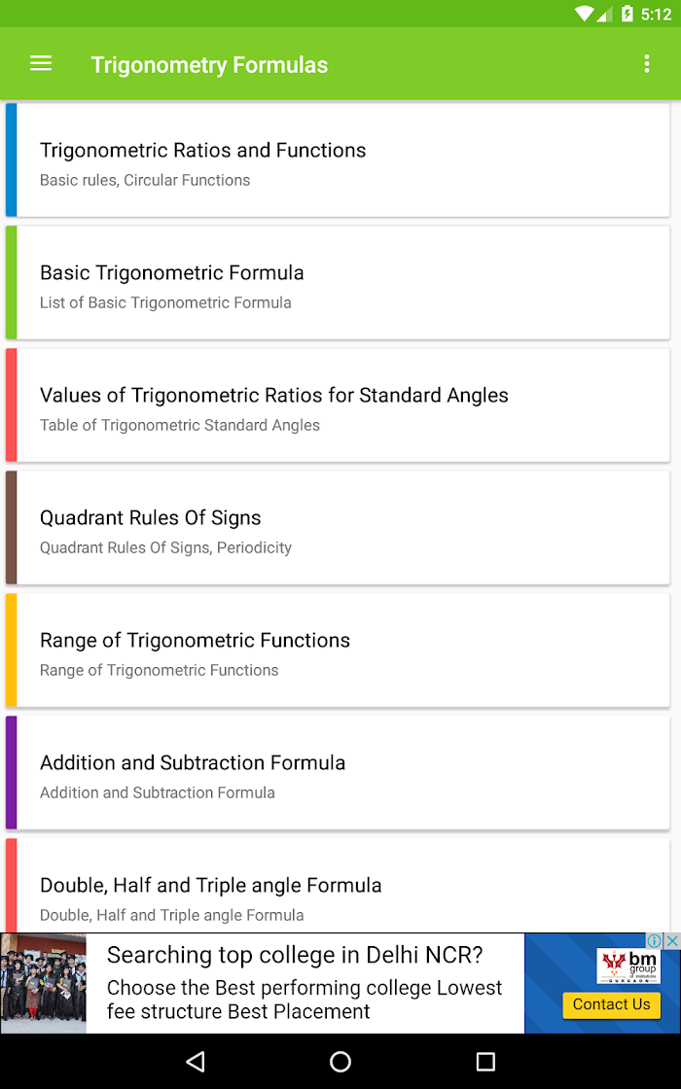This screenshot has width=681, height=1089.
Task: Tap the Android back navigation button
Action: click(x=196, y=1061)
